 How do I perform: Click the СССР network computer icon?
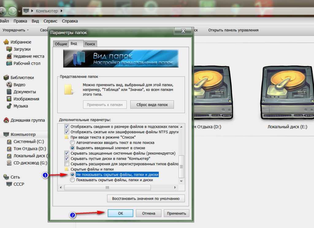point(9,184)
